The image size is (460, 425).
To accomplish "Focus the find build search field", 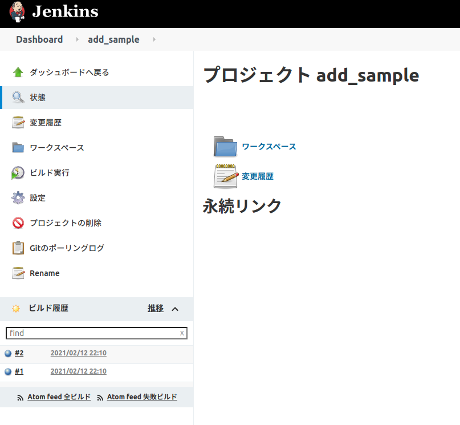I will click(x=96, y=333).
